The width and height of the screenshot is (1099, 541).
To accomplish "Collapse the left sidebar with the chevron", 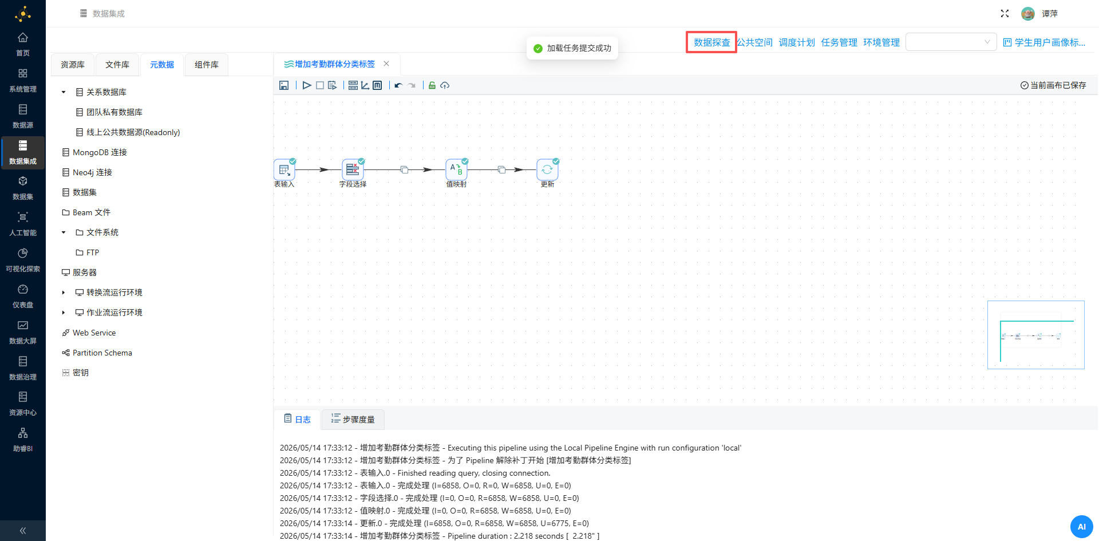I will click(x=23, y=531).
